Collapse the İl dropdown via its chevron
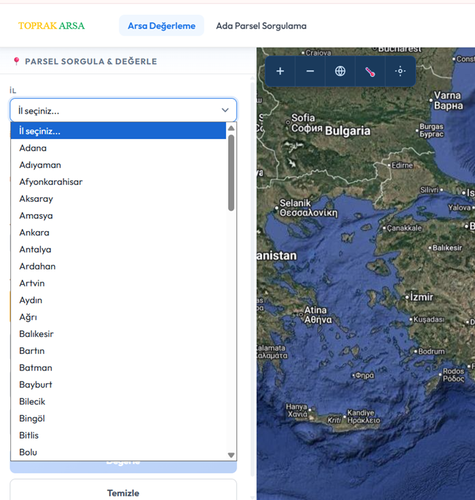This screenshot has height=500, width=475. tap(225, 110)
